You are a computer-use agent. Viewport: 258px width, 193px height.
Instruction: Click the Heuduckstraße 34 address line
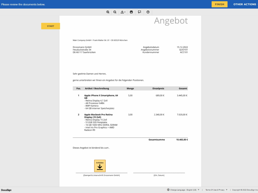(x=82, y=50)
